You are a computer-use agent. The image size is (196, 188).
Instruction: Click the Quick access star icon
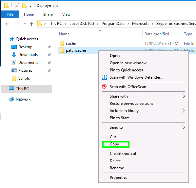[12, 39]
